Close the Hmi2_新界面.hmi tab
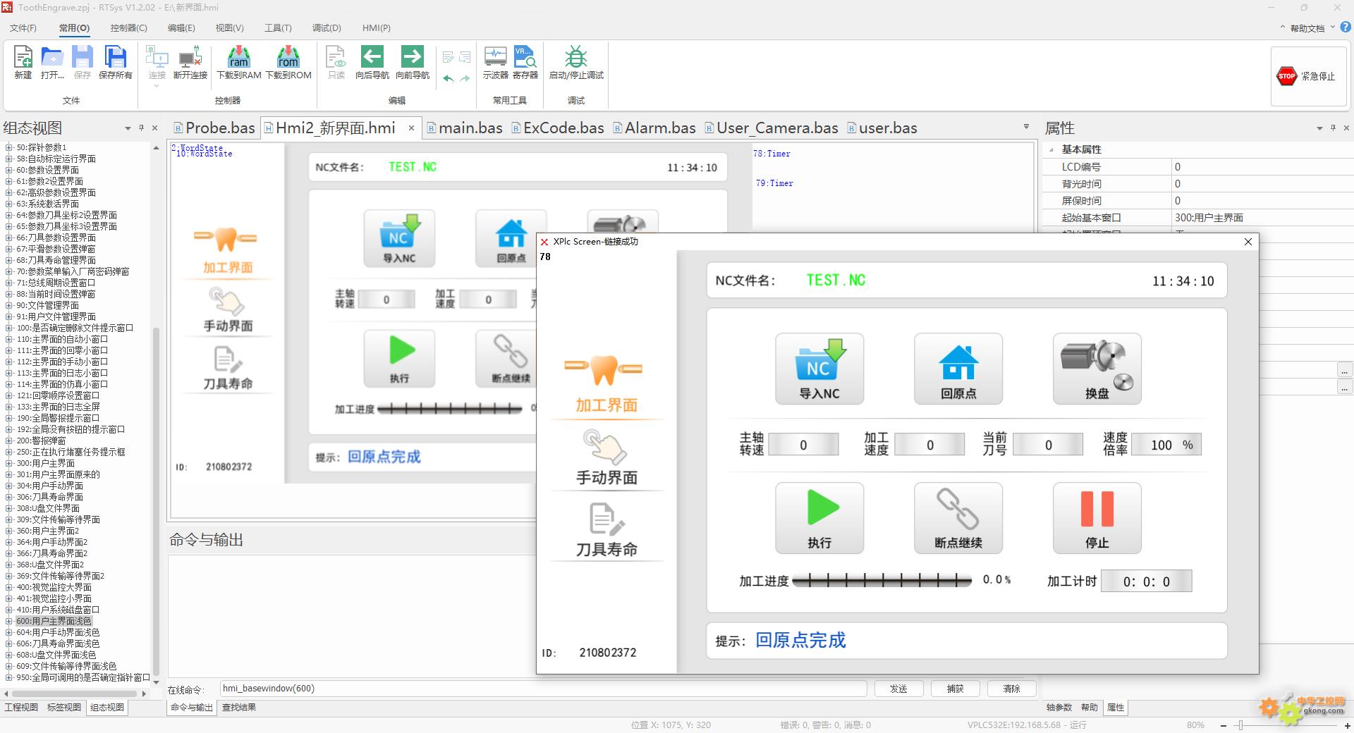The image size is (1354, 733). [411, 128]
